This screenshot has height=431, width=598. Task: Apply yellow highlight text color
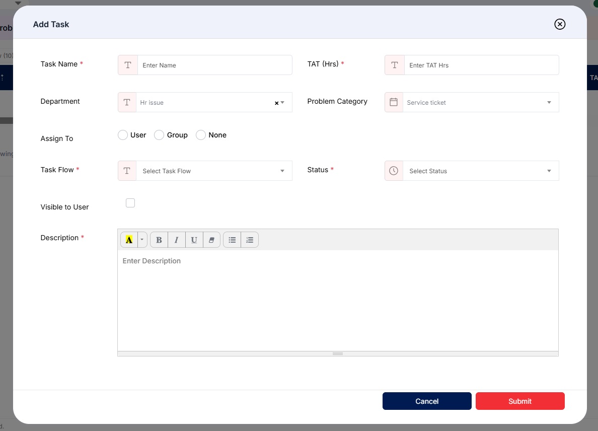tap(129, 240)
